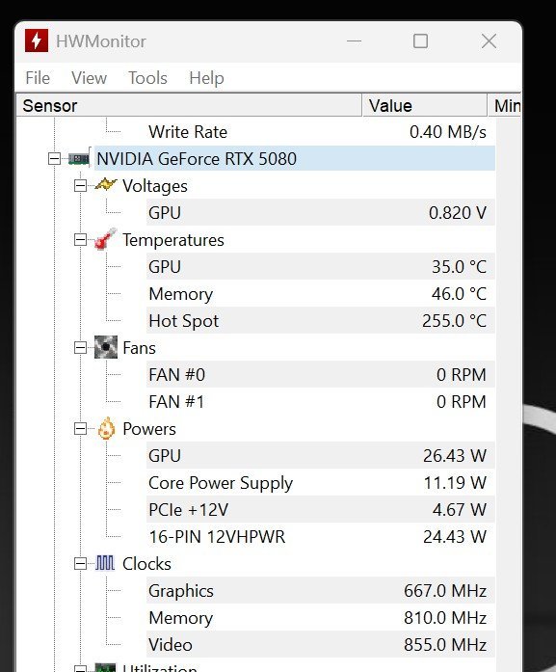Collapse the Fans tree section
Image resolution: width=556 pixels, height=672 pixels.
click(80, 348)
